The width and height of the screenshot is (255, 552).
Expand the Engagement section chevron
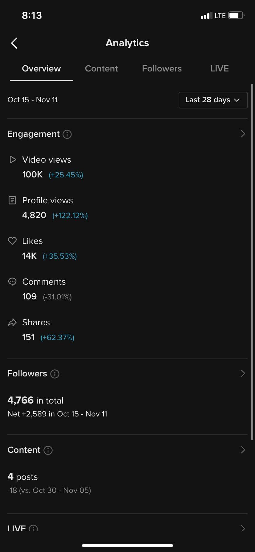[x=243, y=134]
